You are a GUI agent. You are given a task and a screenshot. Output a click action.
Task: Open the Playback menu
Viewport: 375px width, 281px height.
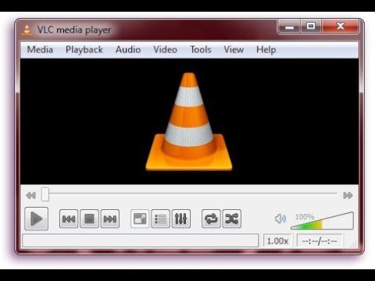click(84, 50)
